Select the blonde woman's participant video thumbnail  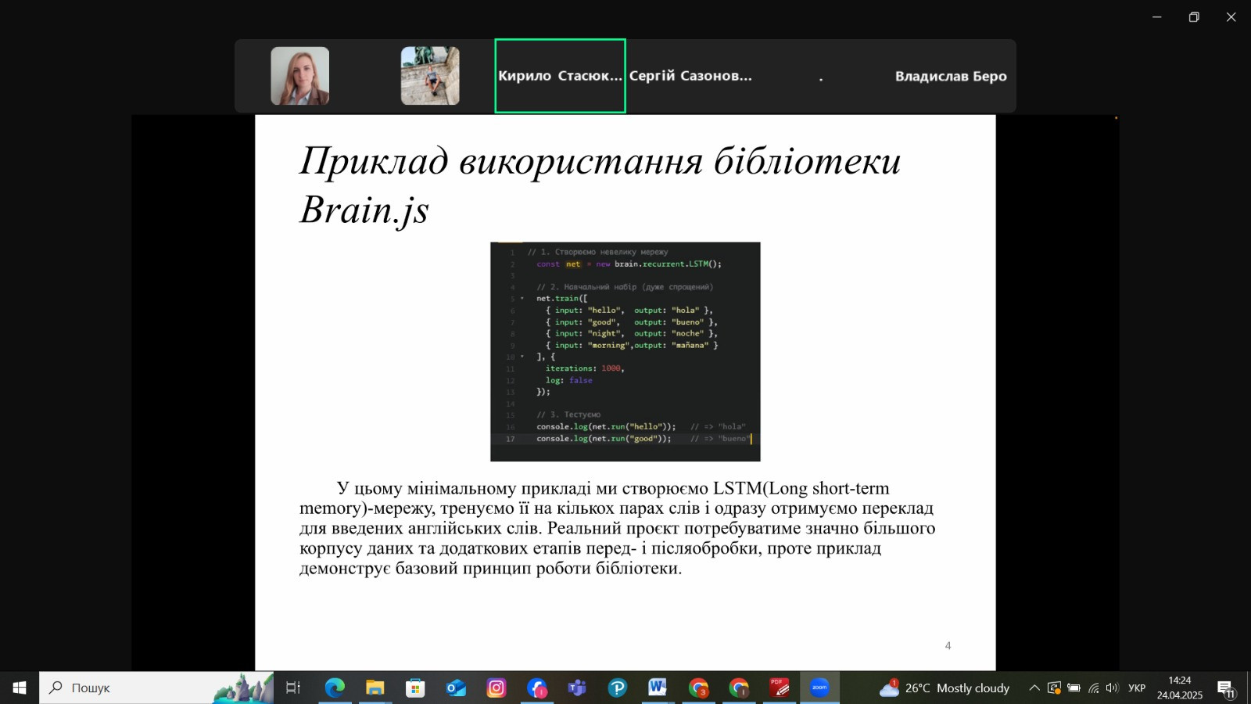coord(300,76)
